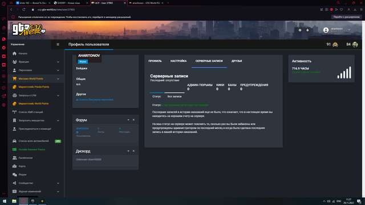Collapse the Форум panel arrow
The height and width of the screenshot is (205, 365).
[x=128, y=120]
